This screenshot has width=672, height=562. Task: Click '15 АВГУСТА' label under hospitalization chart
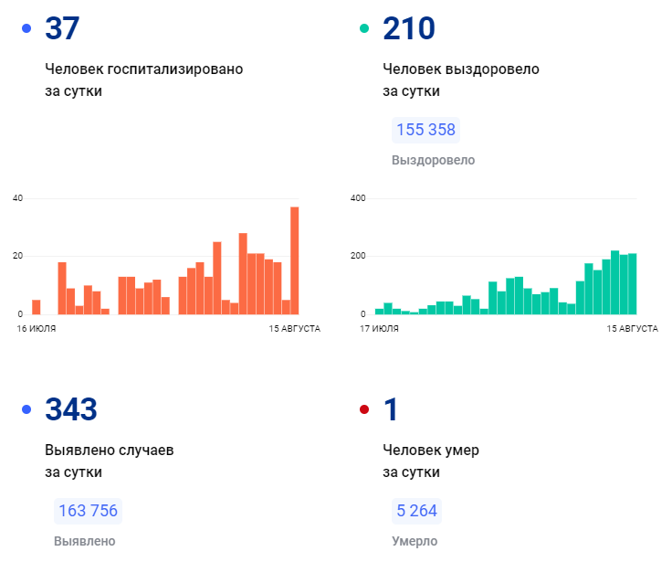294,329
